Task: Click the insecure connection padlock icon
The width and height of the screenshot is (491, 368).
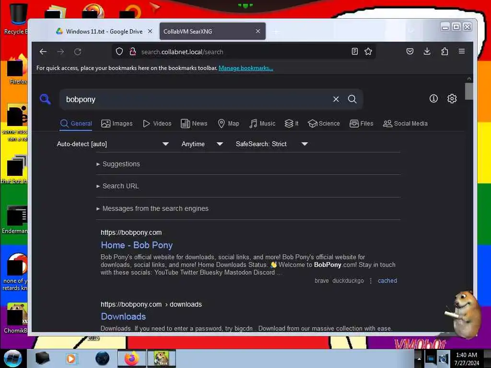Action: click(x=133, y=52)
